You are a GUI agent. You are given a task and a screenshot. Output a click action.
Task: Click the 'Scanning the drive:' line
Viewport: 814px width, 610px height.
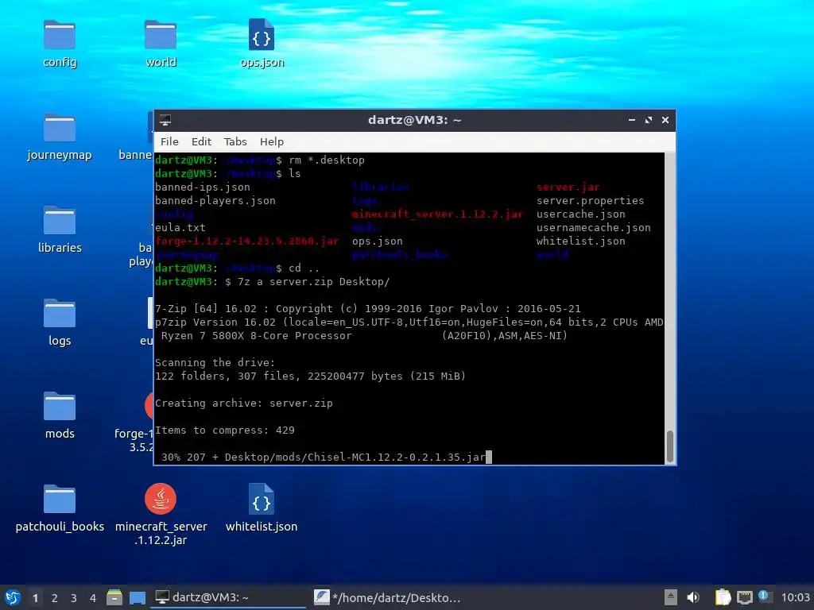tap(215, 362)
